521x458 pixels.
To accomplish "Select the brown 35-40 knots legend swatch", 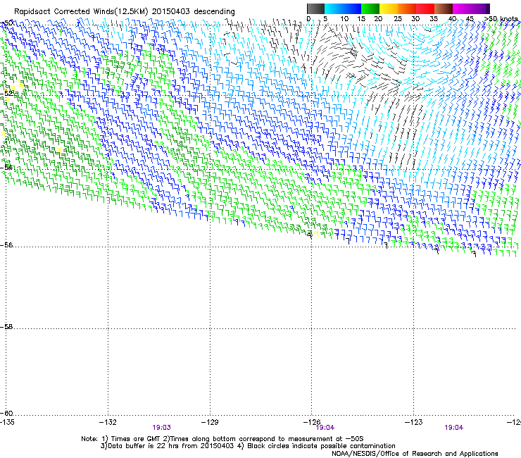I will [444, 8].
